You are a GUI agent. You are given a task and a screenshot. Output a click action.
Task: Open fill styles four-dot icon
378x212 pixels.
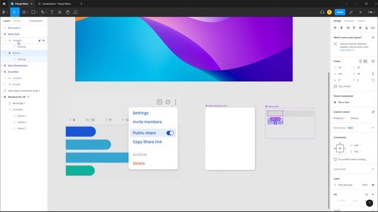coord(366,194)
